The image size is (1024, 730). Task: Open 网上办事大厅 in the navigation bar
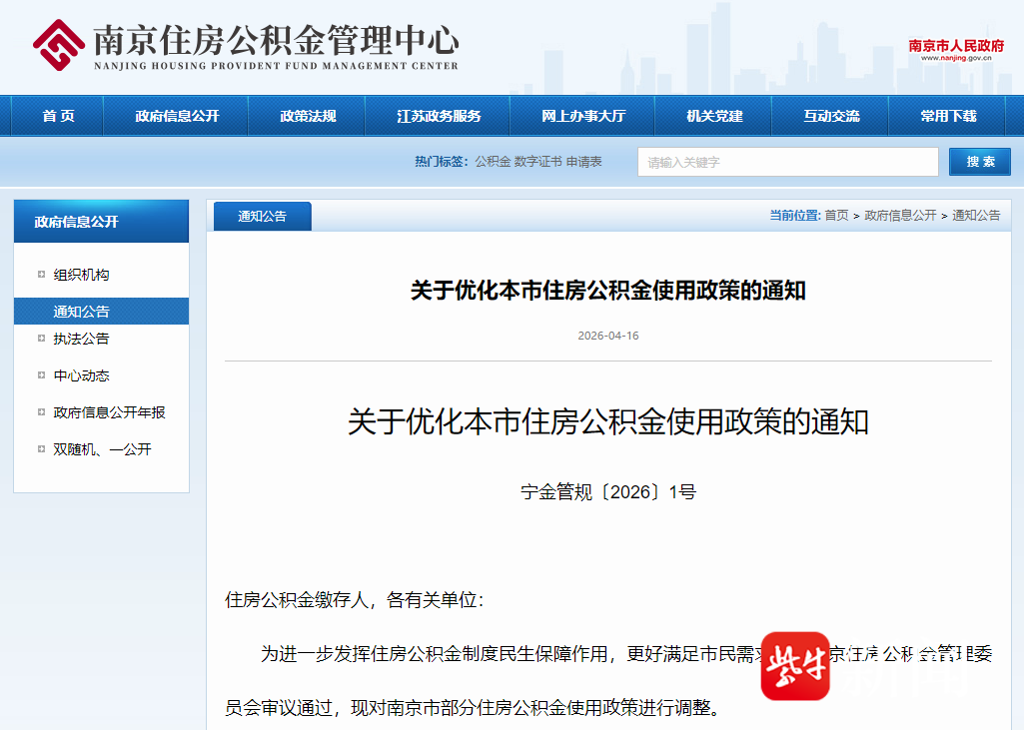pyautogui.click(x=583, y=116)
